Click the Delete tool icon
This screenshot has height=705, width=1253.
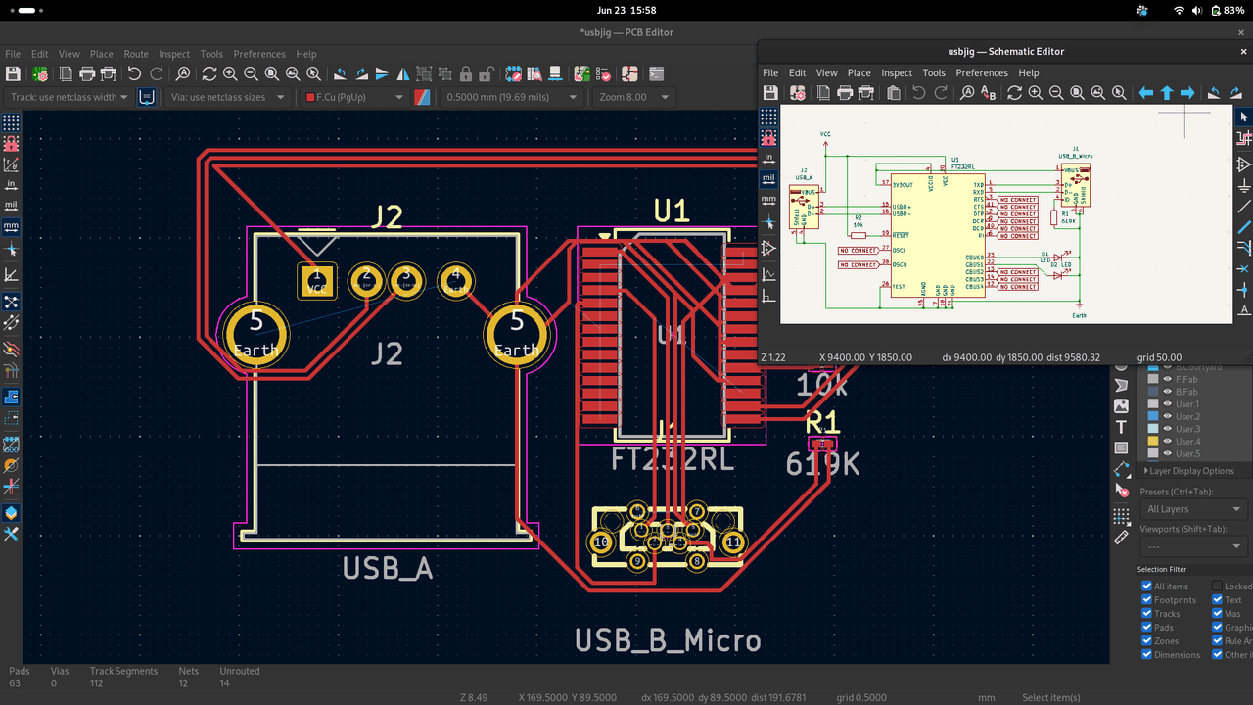tap(1122, 492)
